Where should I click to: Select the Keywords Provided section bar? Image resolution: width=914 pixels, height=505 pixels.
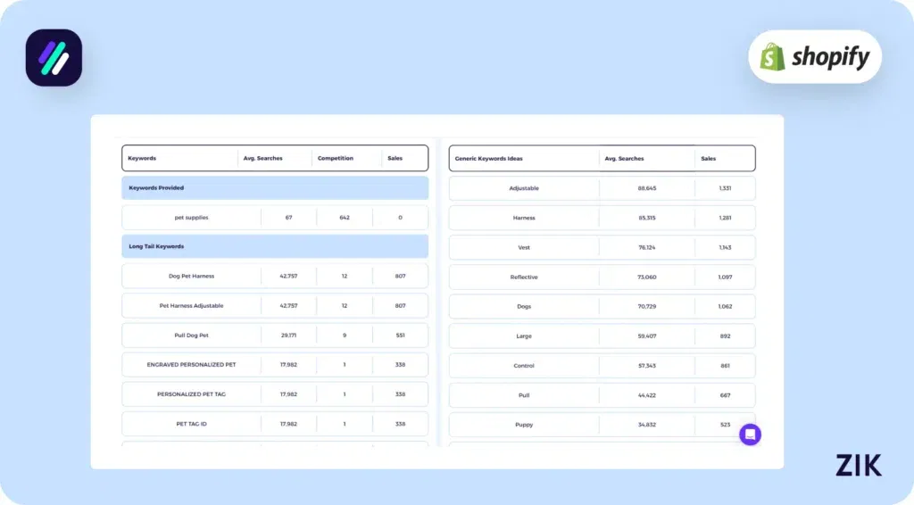pyautogui.click(x=275, y=188)
